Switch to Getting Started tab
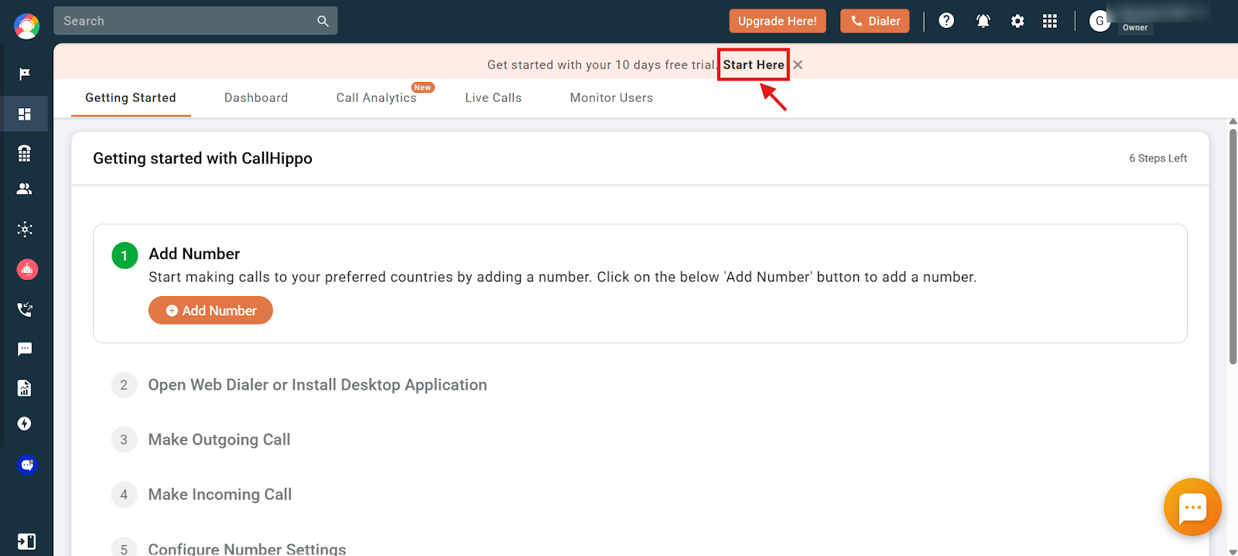The image size is (1238, 556). pyautogui.click(x=131, y=97)
